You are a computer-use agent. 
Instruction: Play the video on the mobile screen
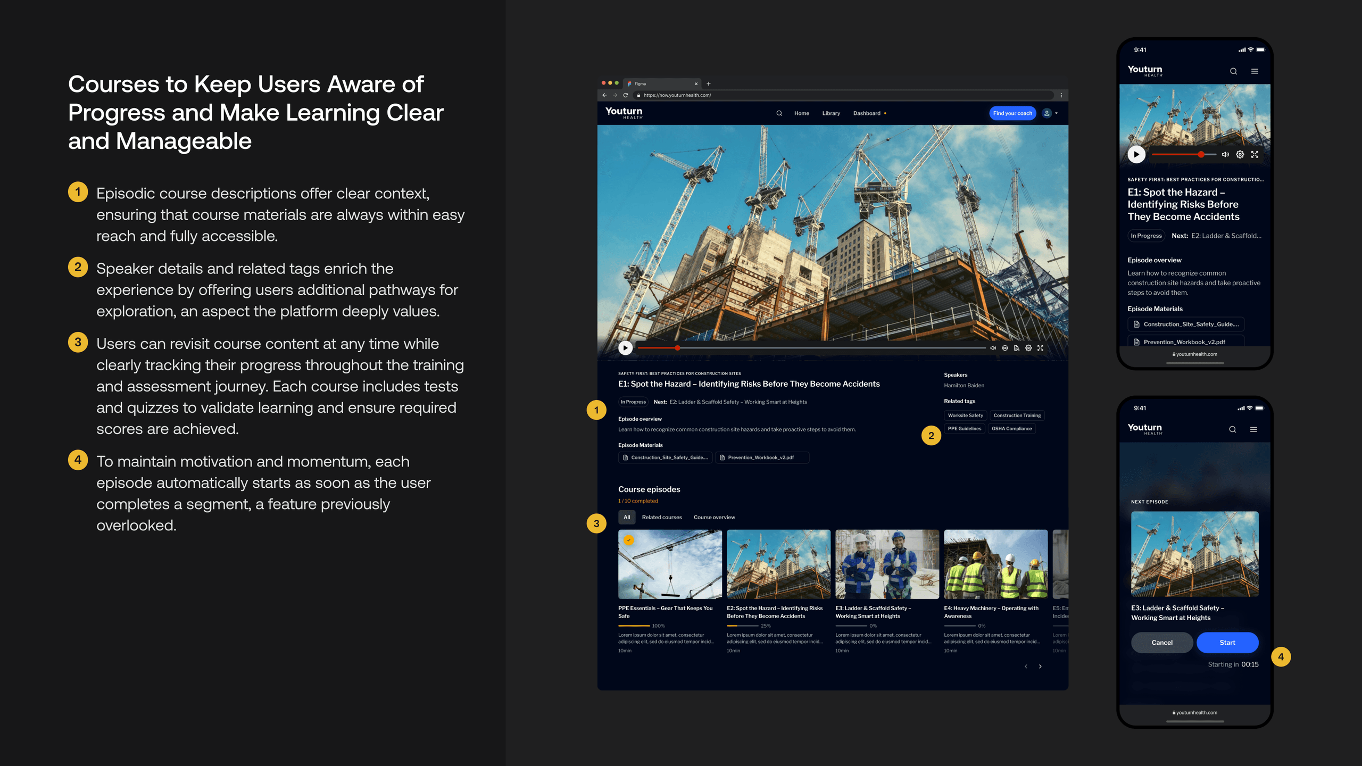tap(1136, 154)
